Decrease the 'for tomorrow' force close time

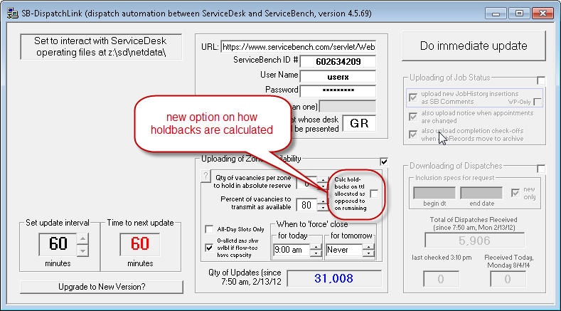[x=368, y=253]
